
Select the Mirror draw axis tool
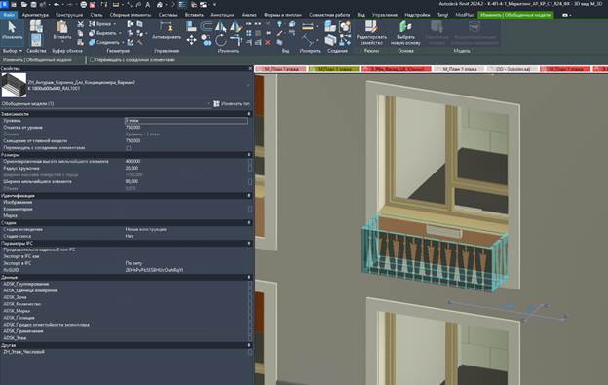tap(235, 26)
